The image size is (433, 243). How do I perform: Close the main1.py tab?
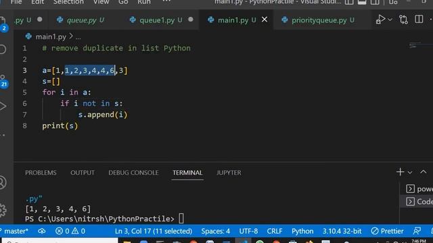(x=265, y=20)
